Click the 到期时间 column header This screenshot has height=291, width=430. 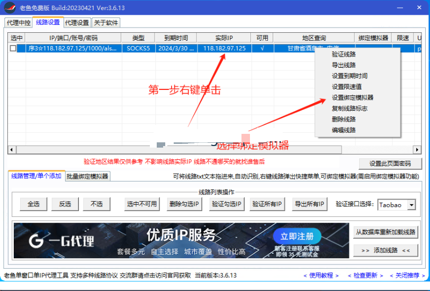point(176,38)
